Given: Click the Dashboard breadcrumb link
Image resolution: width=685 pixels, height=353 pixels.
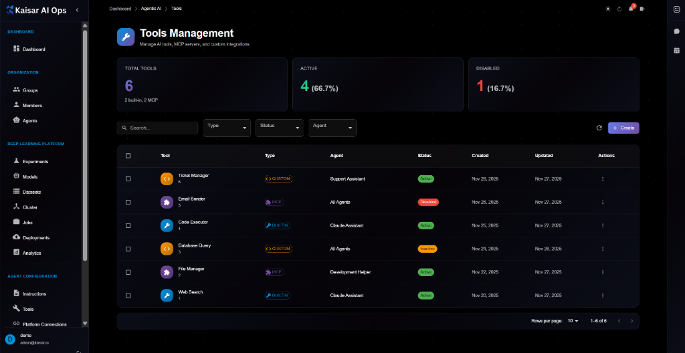Looking at the screenshot, I should click(120, 9).
